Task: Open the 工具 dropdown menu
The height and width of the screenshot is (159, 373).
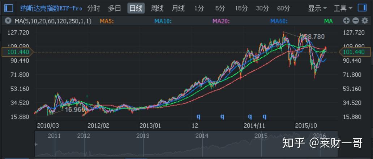Action: tap(343, 9)
